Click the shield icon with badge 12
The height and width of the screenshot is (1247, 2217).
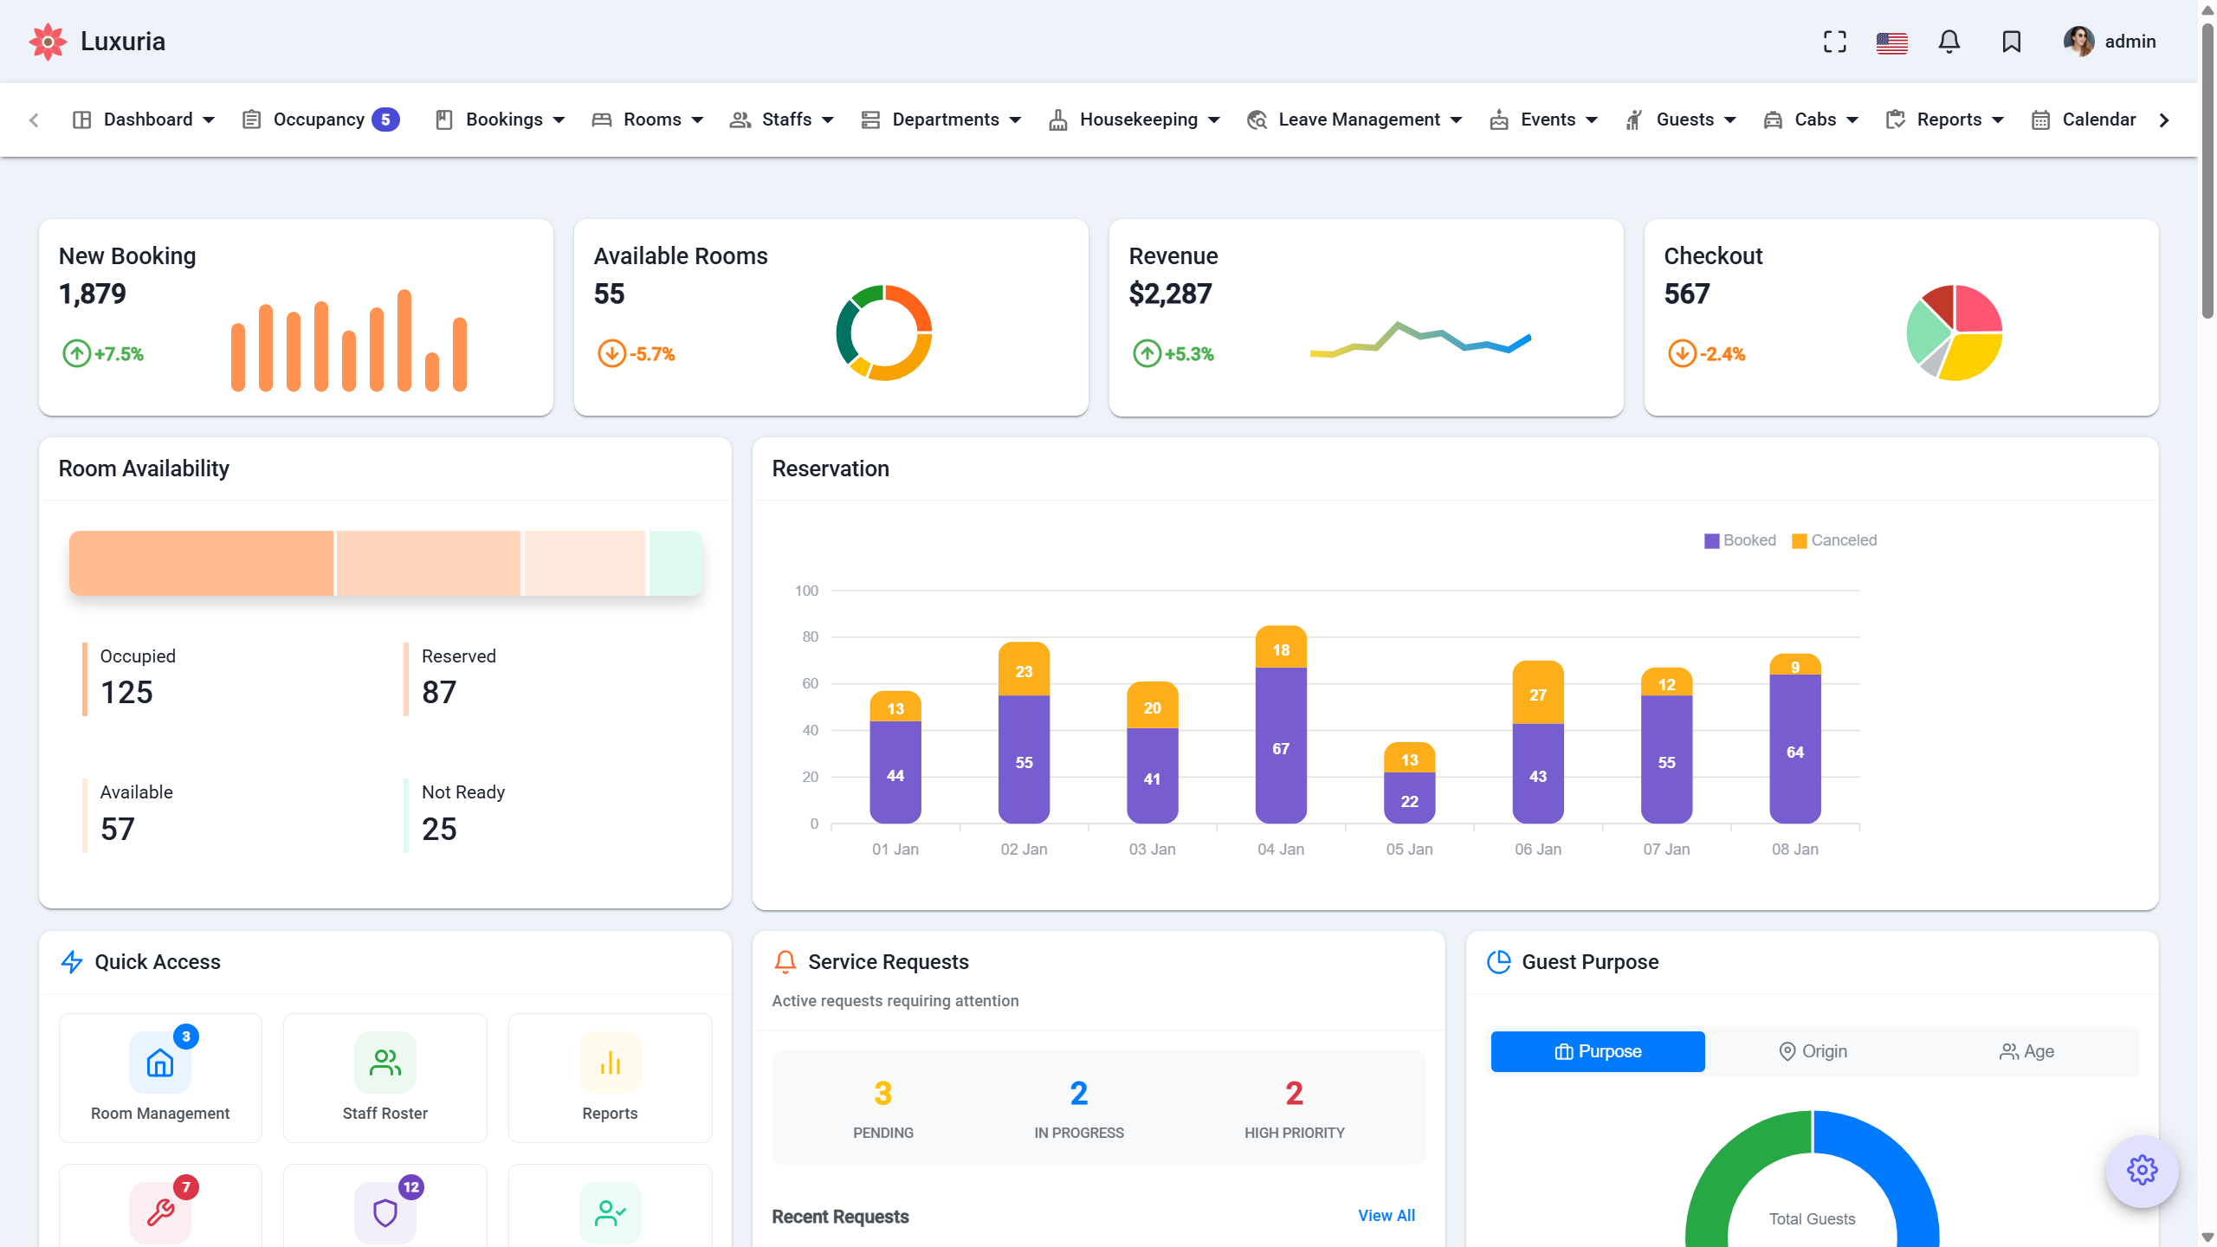click(385, 1212)
